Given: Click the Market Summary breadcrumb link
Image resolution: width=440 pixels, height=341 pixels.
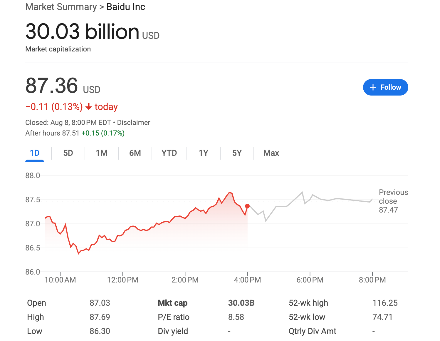Looking at the screenshot, I should (x=61, y=7).
